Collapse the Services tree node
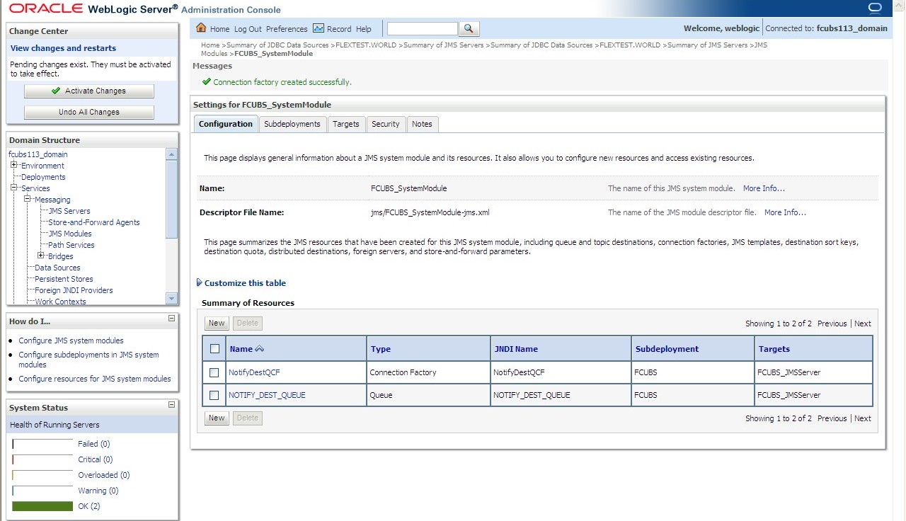906x521 pixels. 14,188
